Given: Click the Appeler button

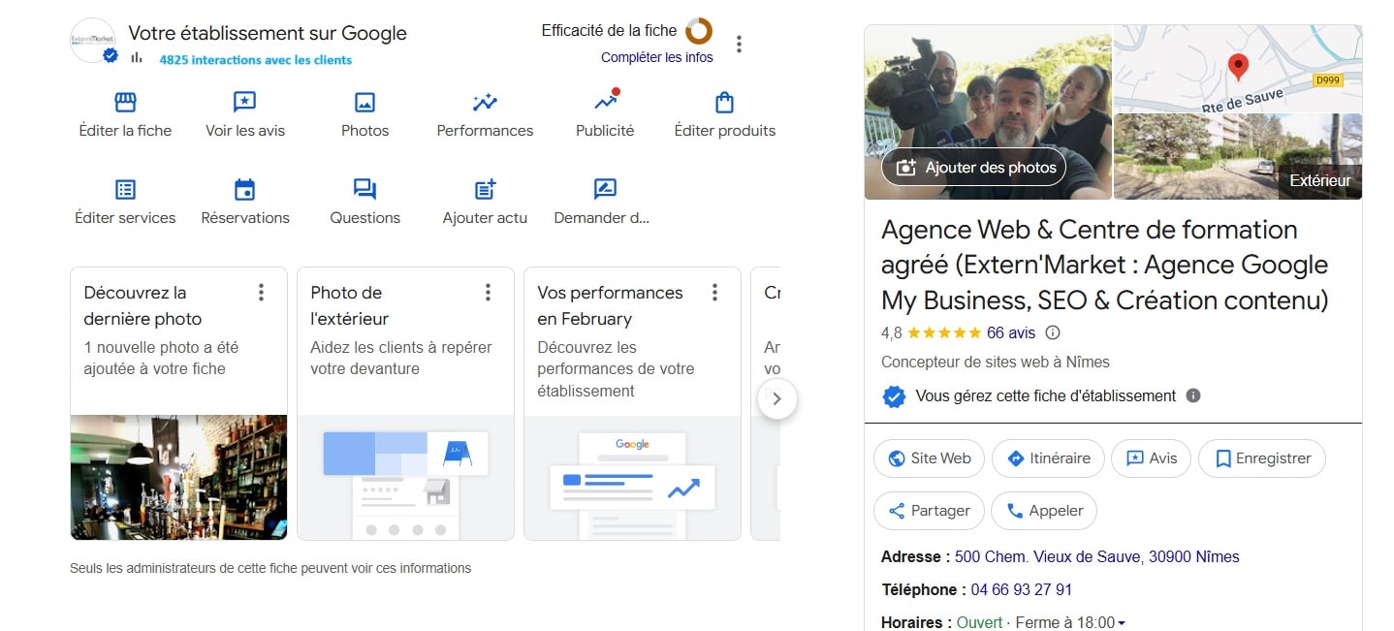Looking at the screenshot, I should click(x=1044, y=511).
